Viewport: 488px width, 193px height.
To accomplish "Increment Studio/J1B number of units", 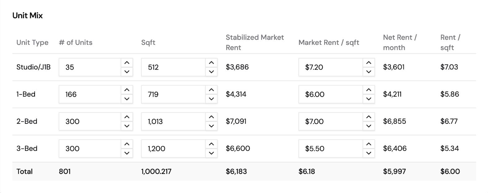I will 127,63.
